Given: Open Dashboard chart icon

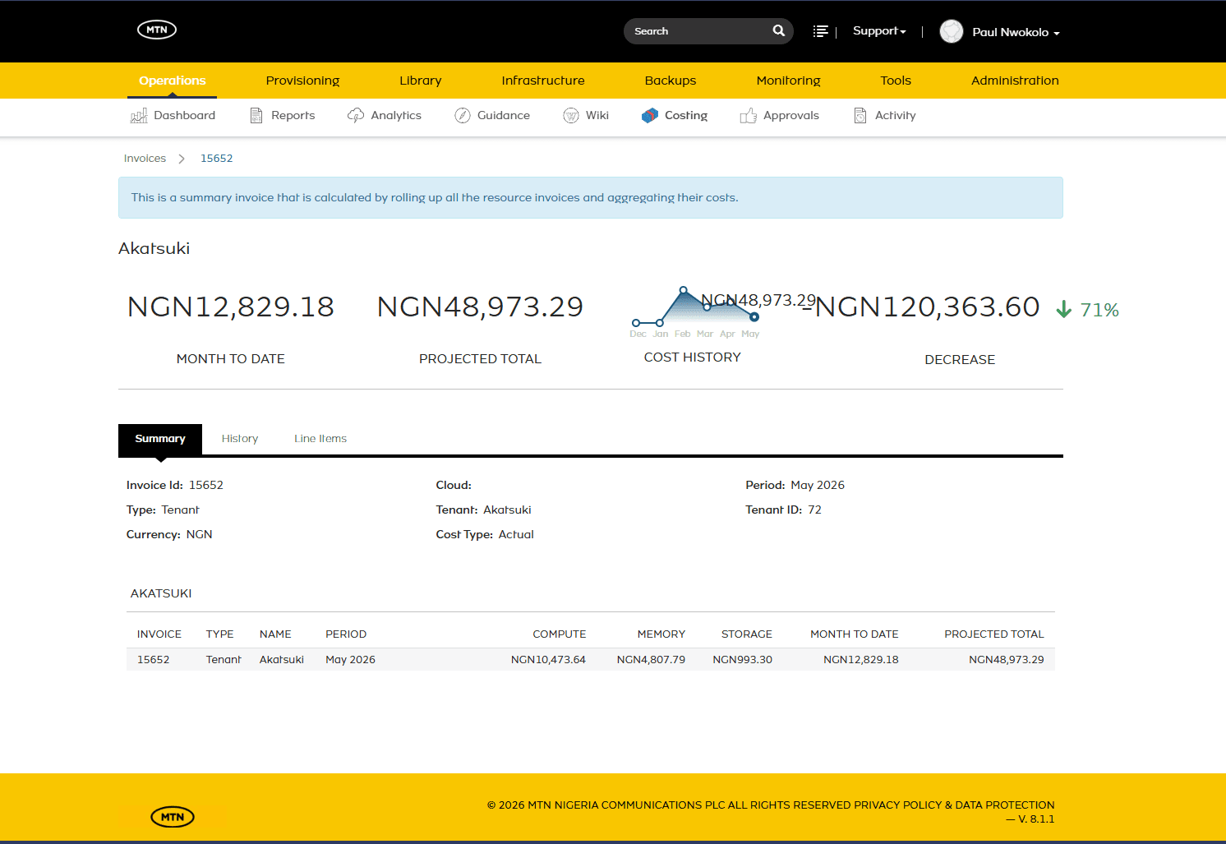Looking at the screenshot, I should tap(139, 116).
